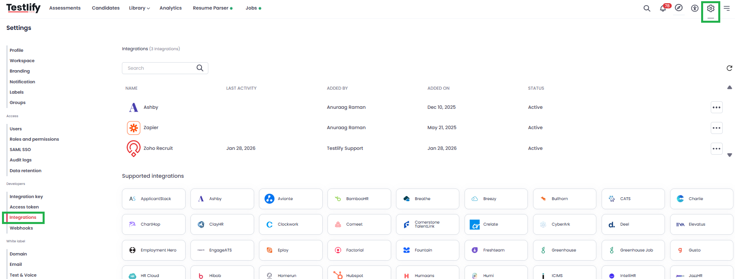
Task: Open Branding settings in sidebar
Action: pyautogui.click(x=20, y=71)
